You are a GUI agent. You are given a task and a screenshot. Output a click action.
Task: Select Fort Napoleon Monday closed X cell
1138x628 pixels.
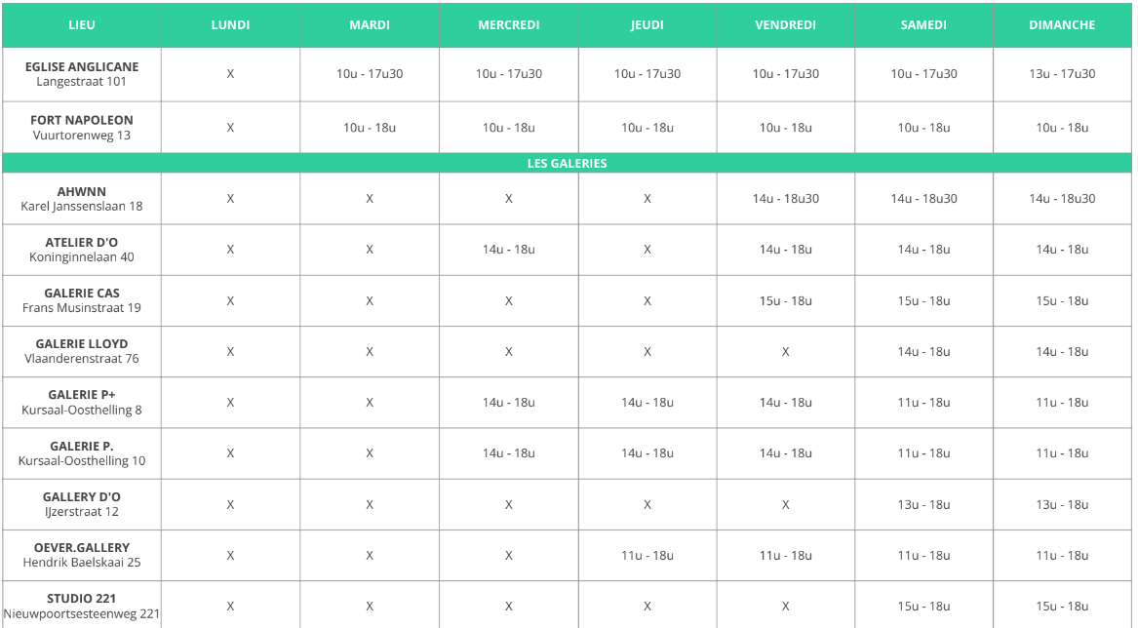(230, 128)
